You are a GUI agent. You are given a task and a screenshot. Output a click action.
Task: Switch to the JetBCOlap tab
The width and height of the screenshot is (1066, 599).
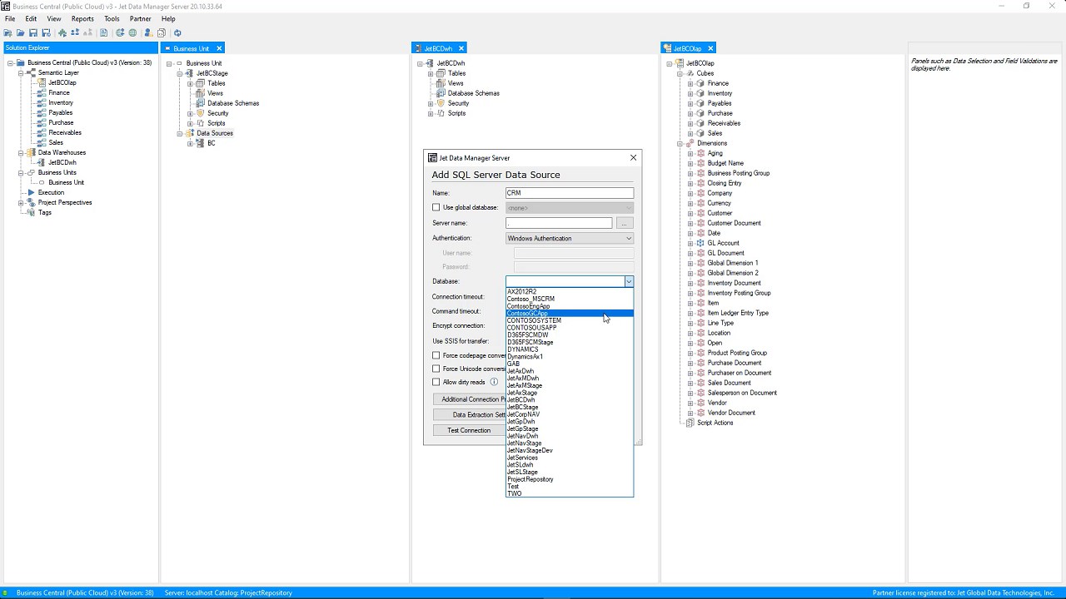tap(687, 48)
